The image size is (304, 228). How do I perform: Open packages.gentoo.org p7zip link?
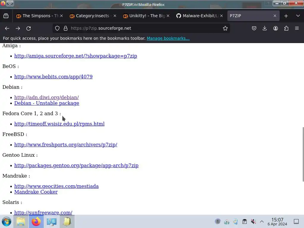click(x=76, y=165)
